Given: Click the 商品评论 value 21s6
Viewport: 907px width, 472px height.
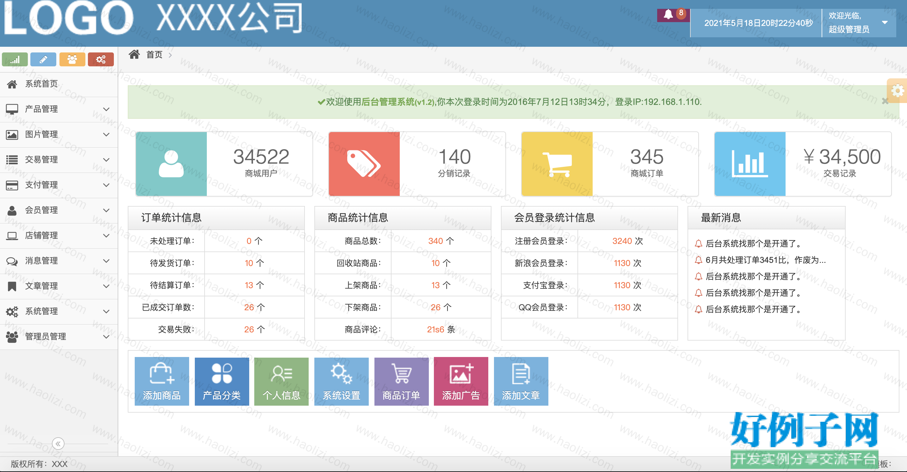Looking at the screenshot, I should pos(435,330).
